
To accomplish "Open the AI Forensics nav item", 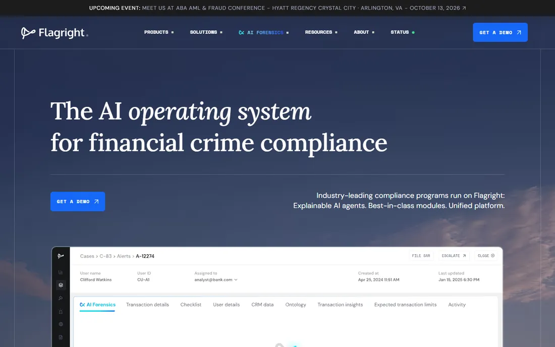I will 264,33.
